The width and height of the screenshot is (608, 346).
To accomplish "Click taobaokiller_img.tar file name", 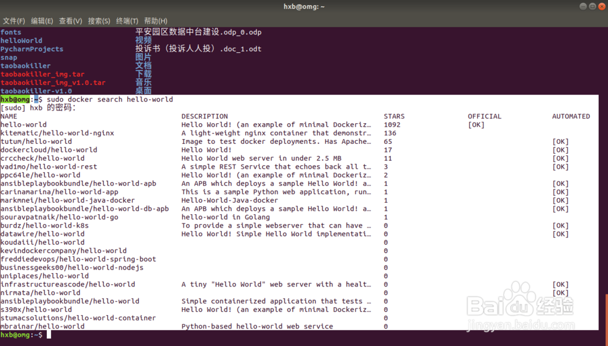I will [43, 74].
